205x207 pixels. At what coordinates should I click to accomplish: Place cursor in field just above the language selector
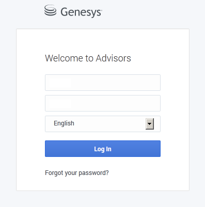tap(103, 103)
